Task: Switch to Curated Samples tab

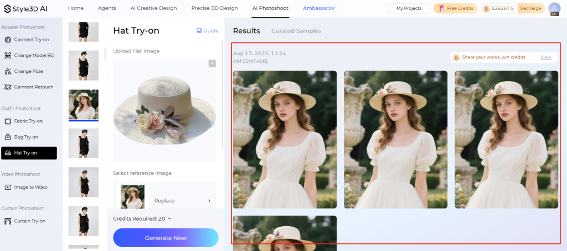Action: point(296,31)
